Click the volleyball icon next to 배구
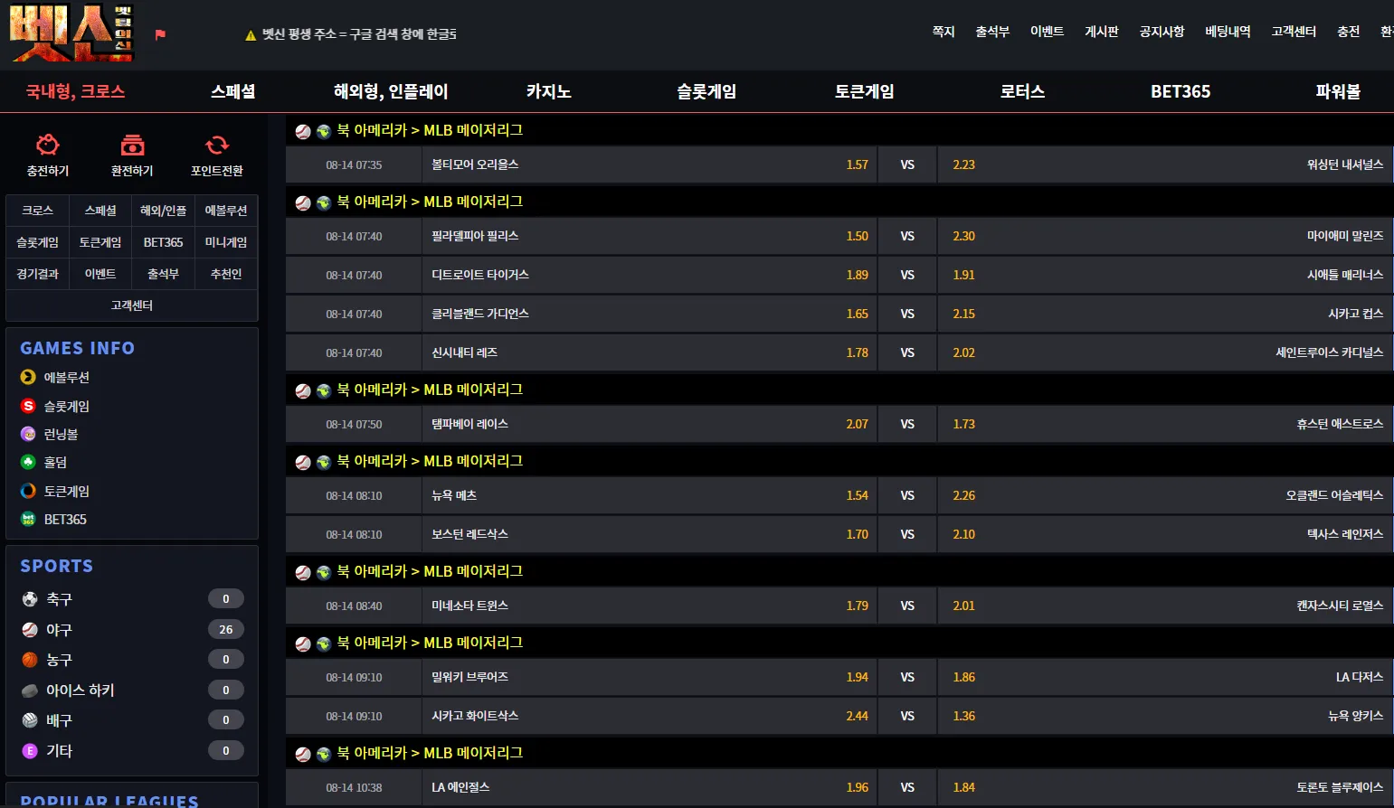Screen dimensions: 1394x808 [x=30, y=720]
